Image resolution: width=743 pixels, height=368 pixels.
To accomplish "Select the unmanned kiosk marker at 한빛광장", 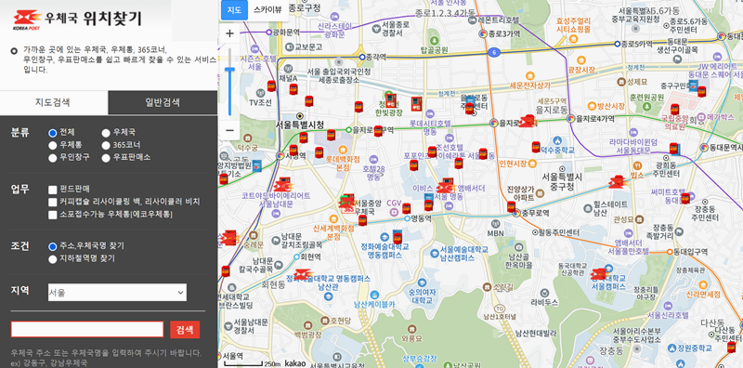I will coord(391,101).
